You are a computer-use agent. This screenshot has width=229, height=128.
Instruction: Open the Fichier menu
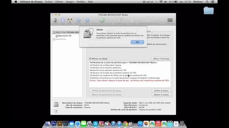(49, 2)
